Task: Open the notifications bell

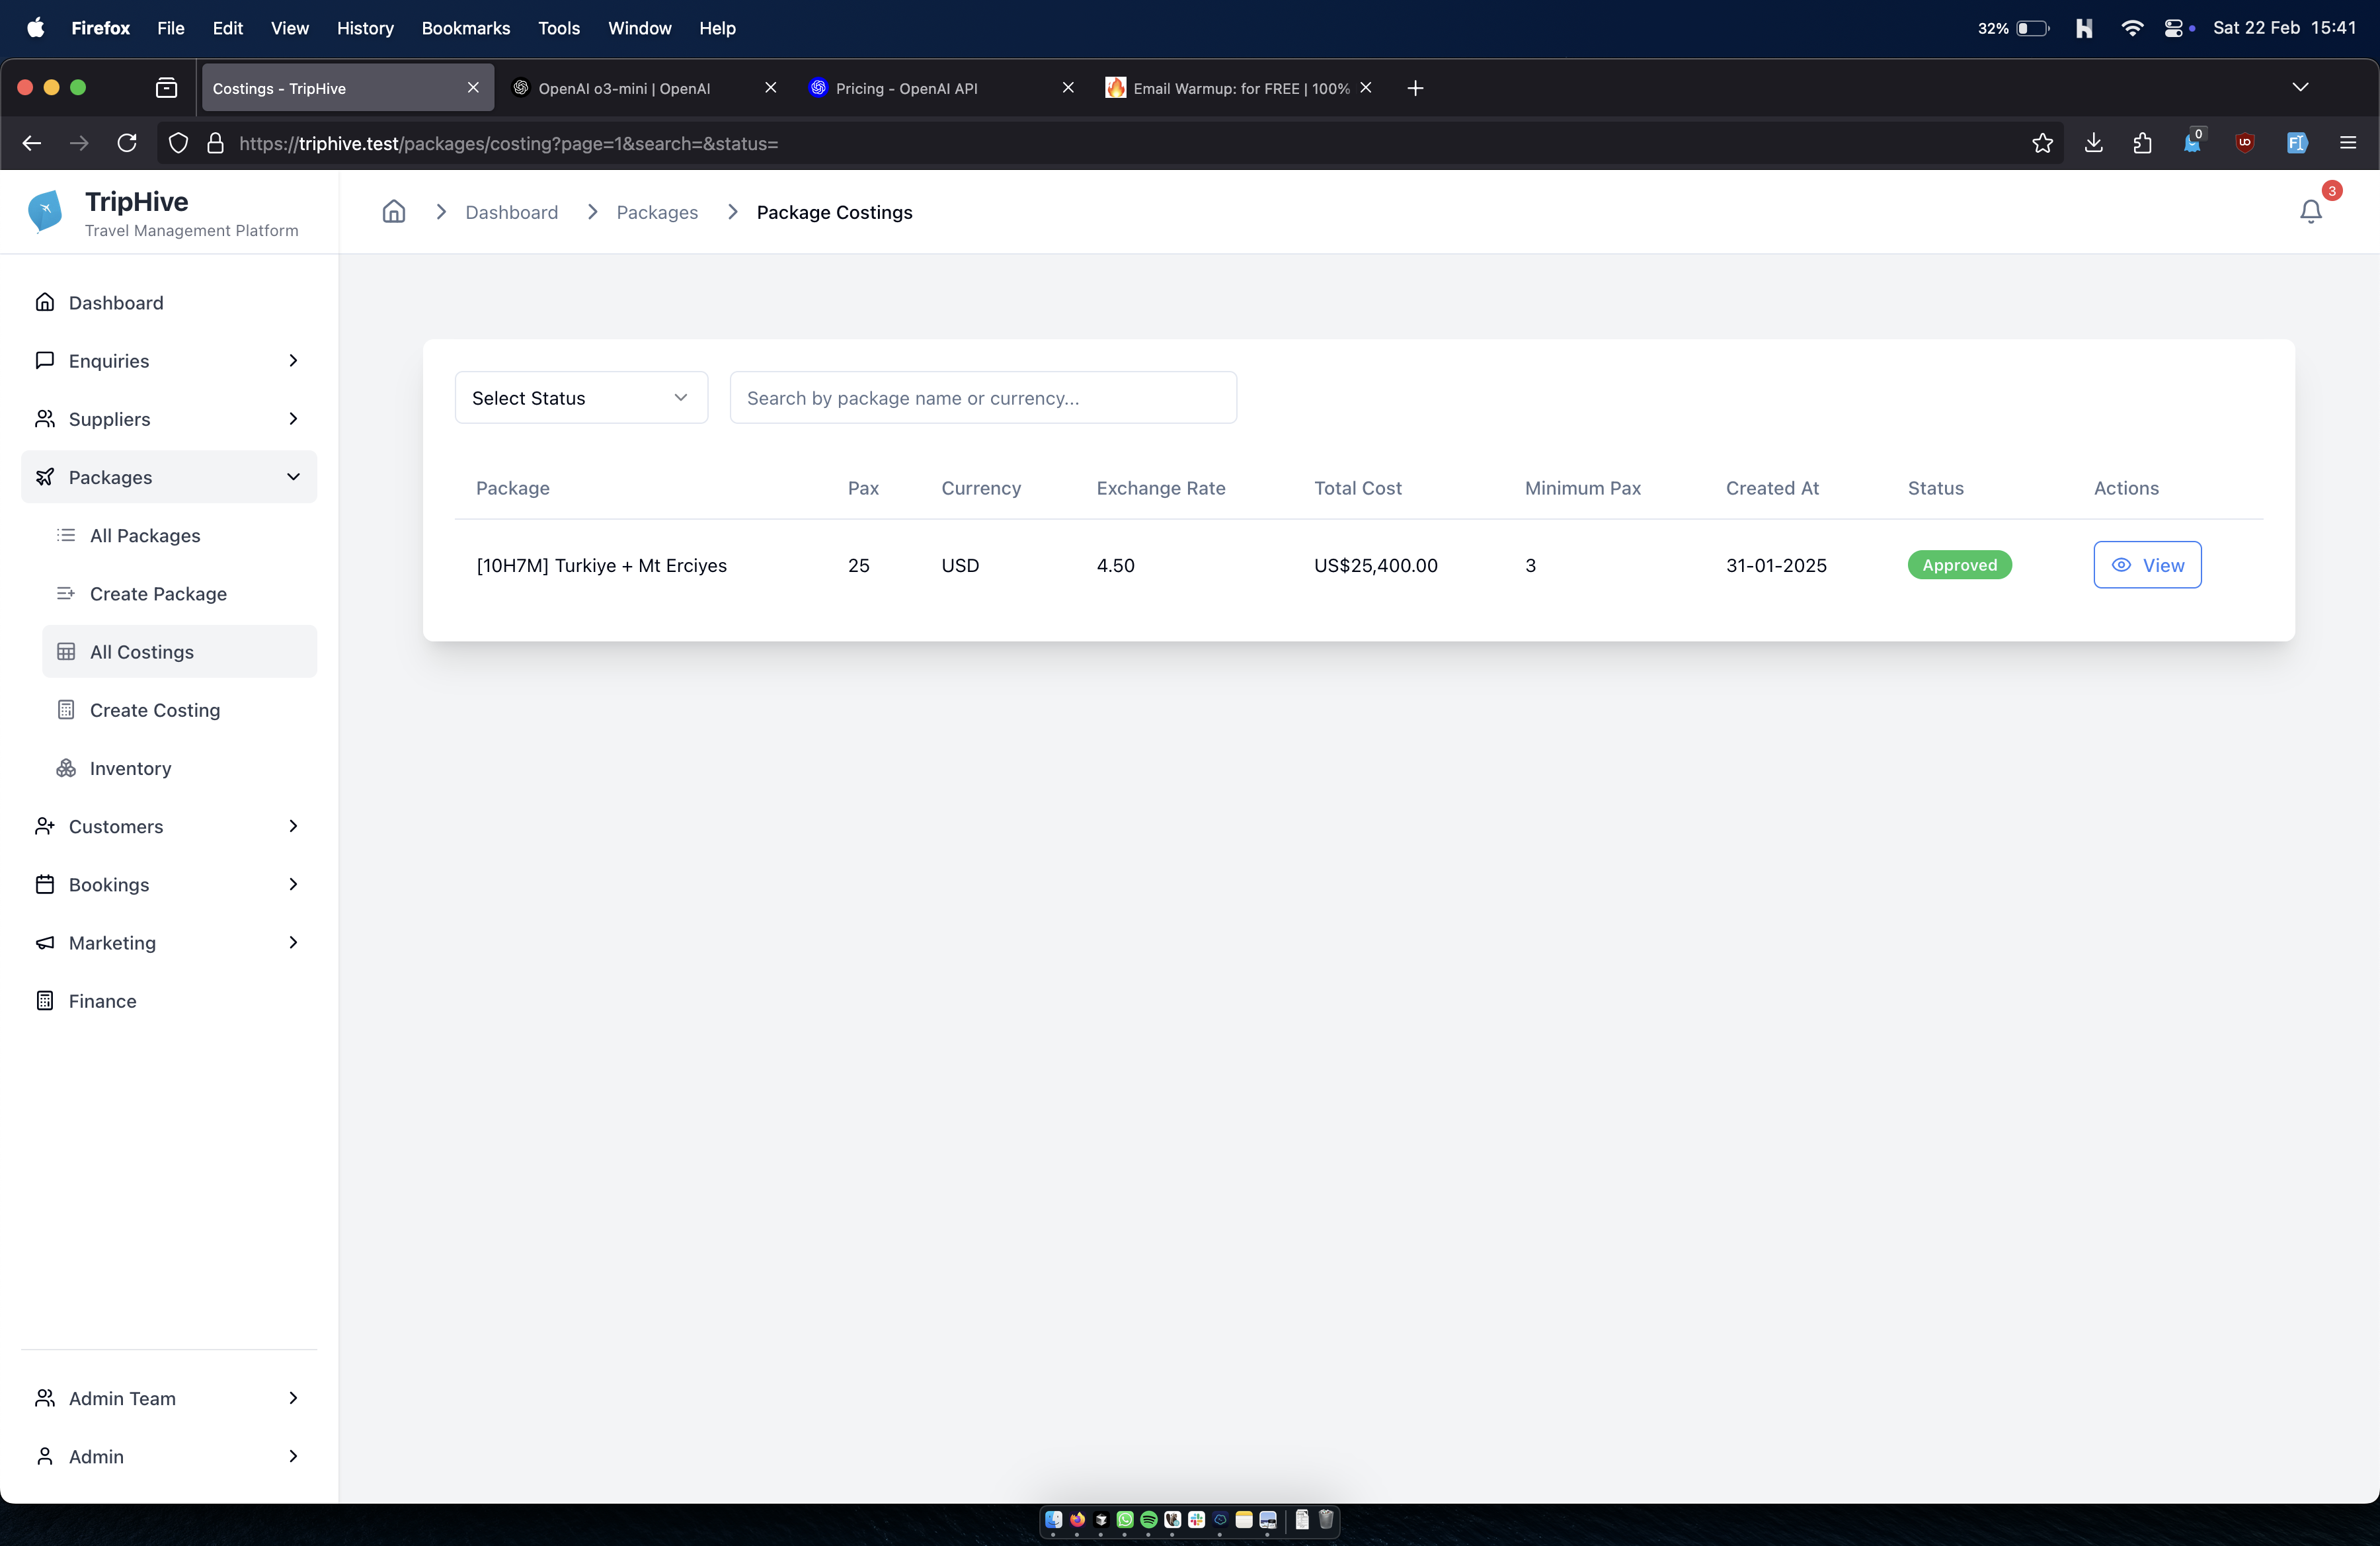Action: tap(2311, 211)
